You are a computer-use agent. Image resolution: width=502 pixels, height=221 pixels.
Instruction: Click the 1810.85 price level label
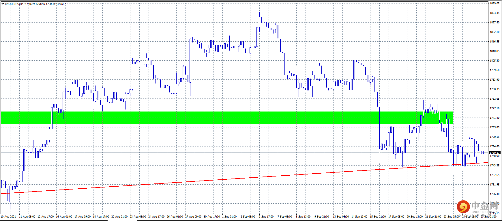tap(494, 51)
